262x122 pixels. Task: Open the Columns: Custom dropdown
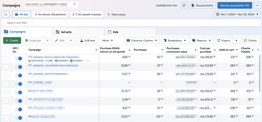point(142,40)
